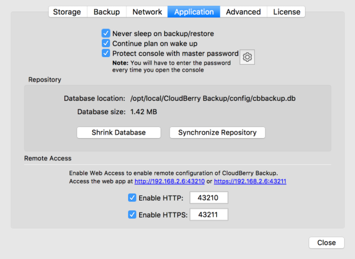This screenshot has width=355, height=259.
Task: Open the Backup tab
Action: click(x=107, y=12)
